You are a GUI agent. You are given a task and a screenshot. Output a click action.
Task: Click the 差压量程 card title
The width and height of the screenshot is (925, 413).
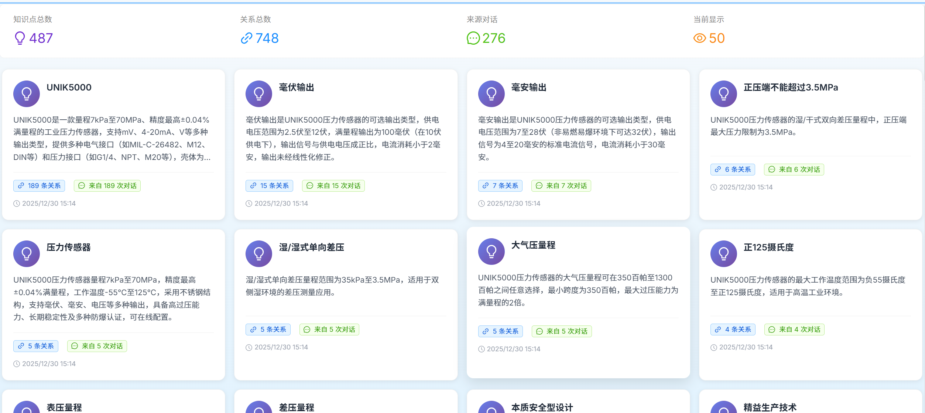coord(297,408)
